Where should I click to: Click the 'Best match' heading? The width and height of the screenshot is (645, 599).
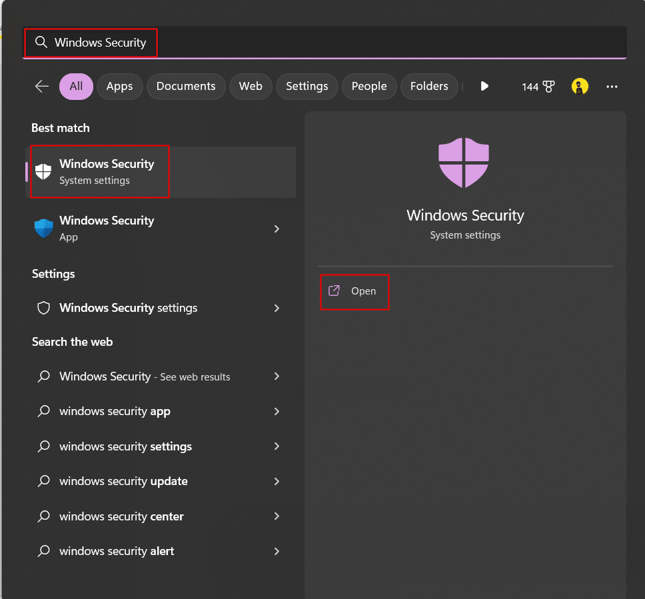[61, 128]
